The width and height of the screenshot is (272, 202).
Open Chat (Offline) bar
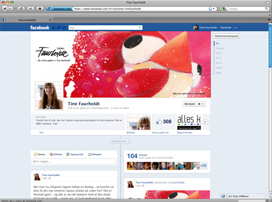click(x=246, y=196)
